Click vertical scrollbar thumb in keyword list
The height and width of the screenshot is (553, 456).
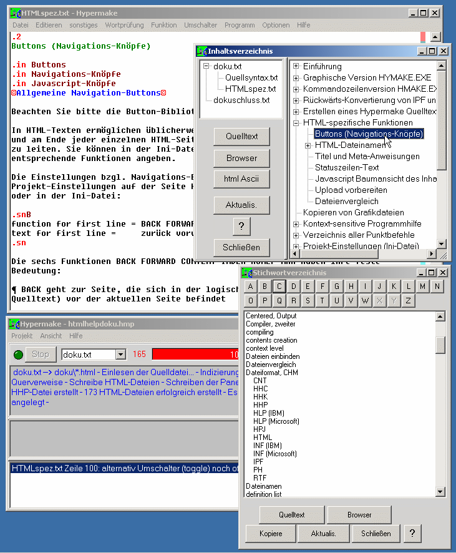pos(440,345)
